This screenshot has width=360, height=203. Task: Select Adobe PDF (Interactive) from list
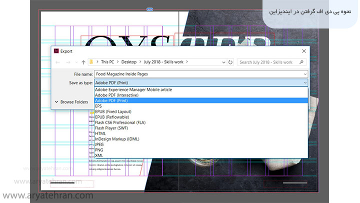pos(116,95)
